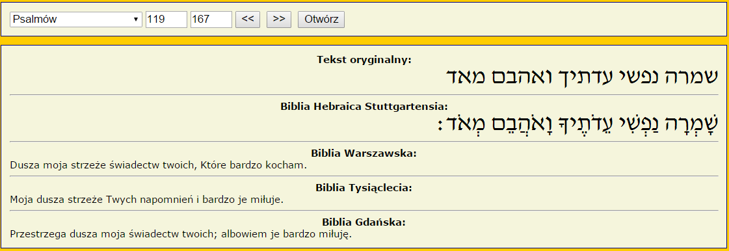Select the Biblia Warszawska heading
The image size is (729, 251).
pos(364,153)
